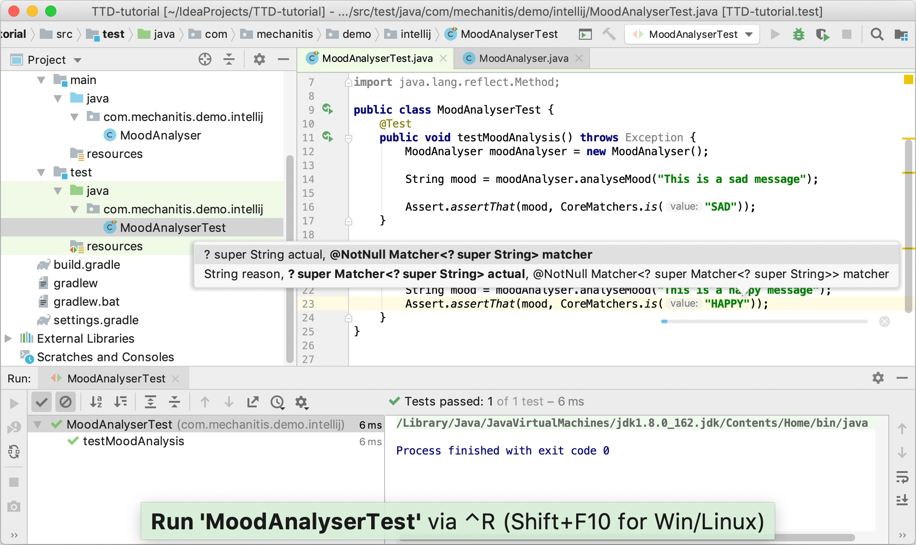Collapse the main source folder
Image resolution: width=916 pixels, height=545 pixels.
(x=41, y=79)
